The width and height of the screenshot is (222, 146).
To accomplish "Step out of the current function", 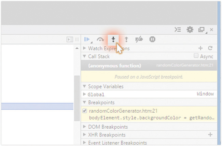I will point(126,39).
